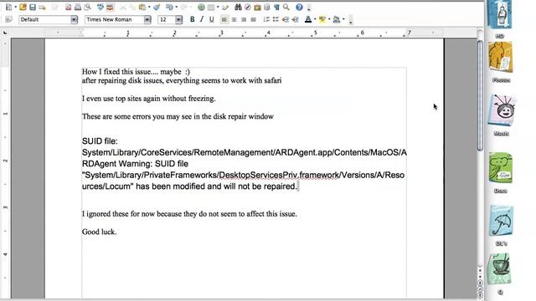Click the misspelled word 'DesktopServicesPriv.framework'
This screenshot has width=536, height=301.
[x=279, y=175]
